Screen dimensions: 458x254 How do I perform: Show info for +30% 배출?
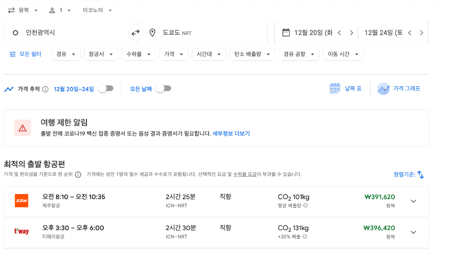tap(305, 237)
